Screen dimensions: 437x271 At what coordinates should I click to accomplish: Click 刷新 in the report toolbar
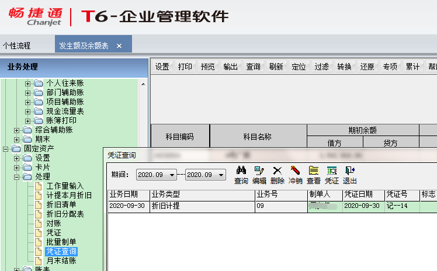click(276, 67)
